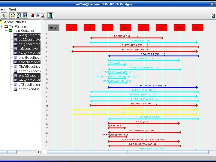Click the REQUEST:337 message arrow
The height and width of the screenshot is (162, 216).
click(126, 38)
